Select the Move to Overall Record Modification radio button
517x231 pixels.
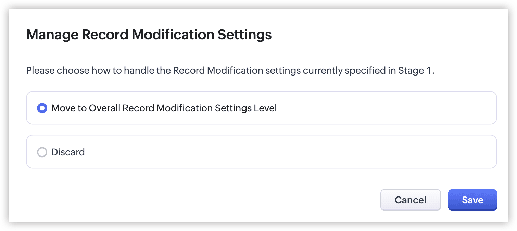coord(42,108)
